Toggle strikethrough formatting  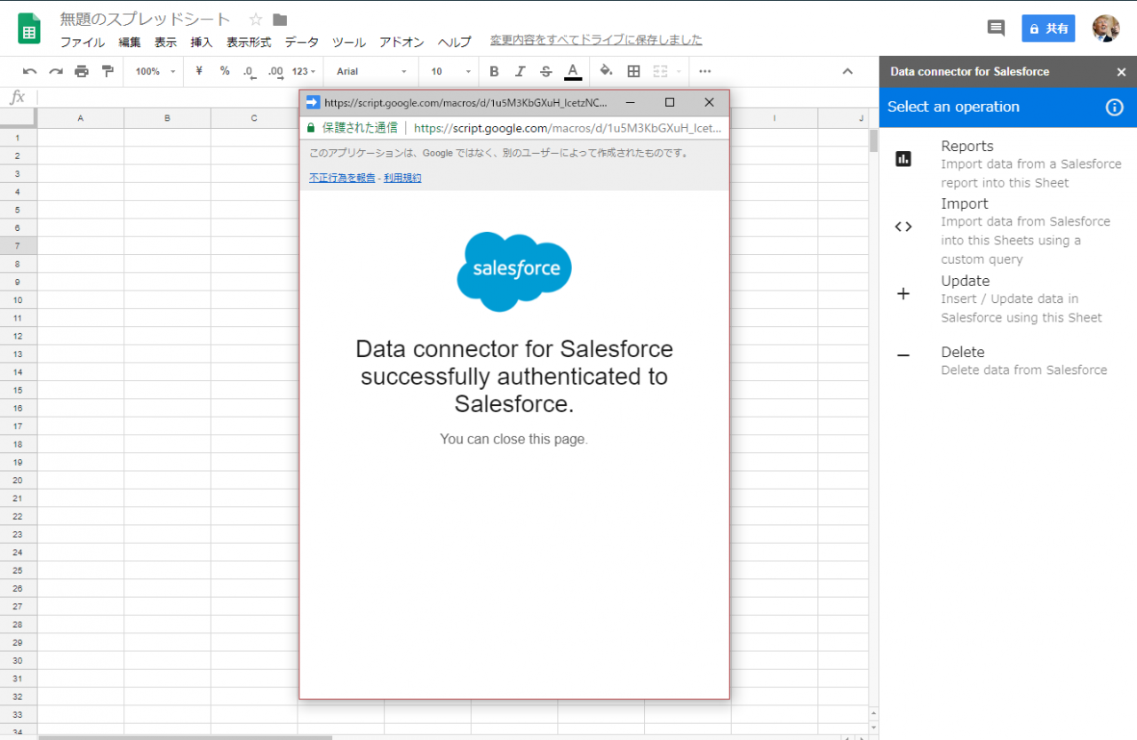(x=545, y=71)
